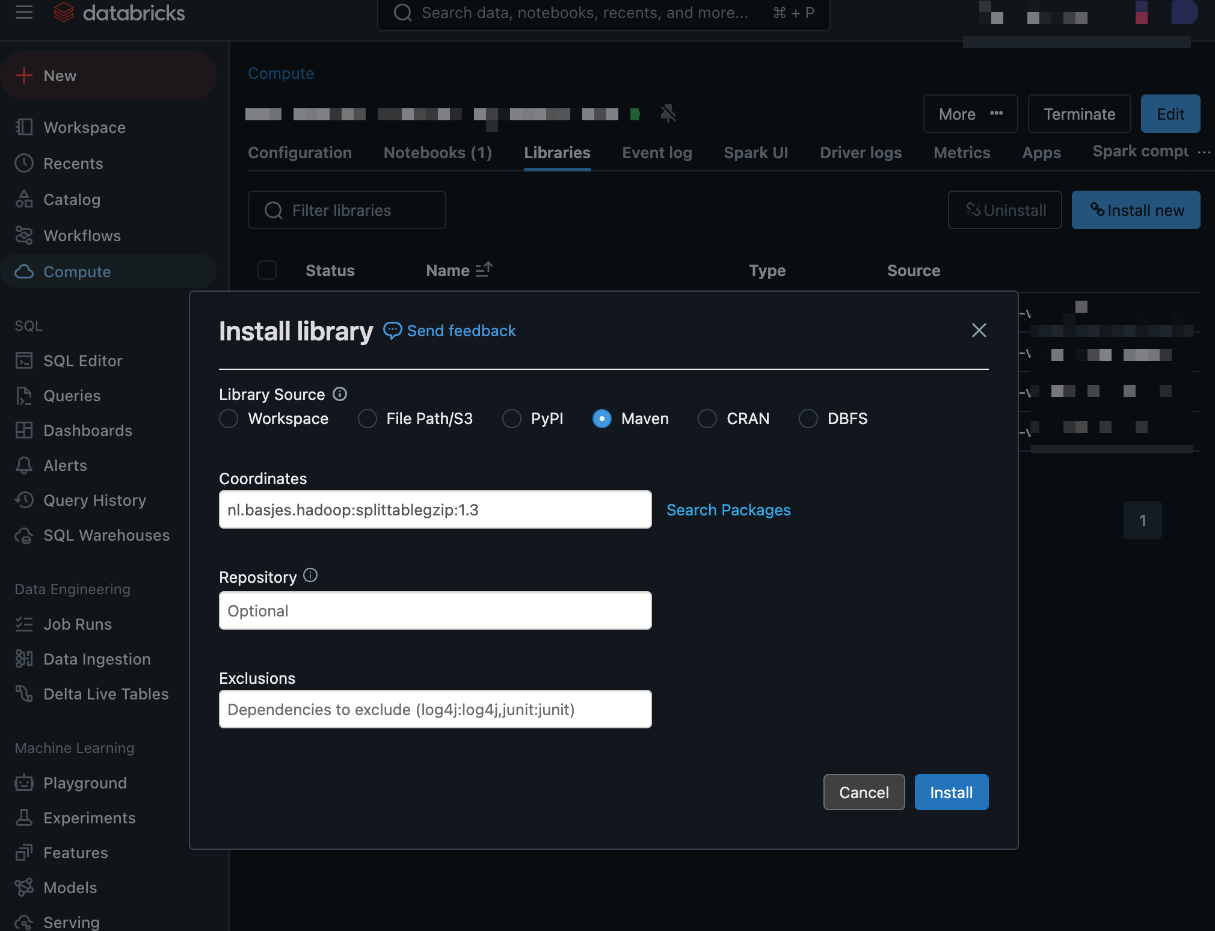The height and width of the screenshot is (931, 1215).
Task: Click the Databricks logo
Action: point(119,13)
